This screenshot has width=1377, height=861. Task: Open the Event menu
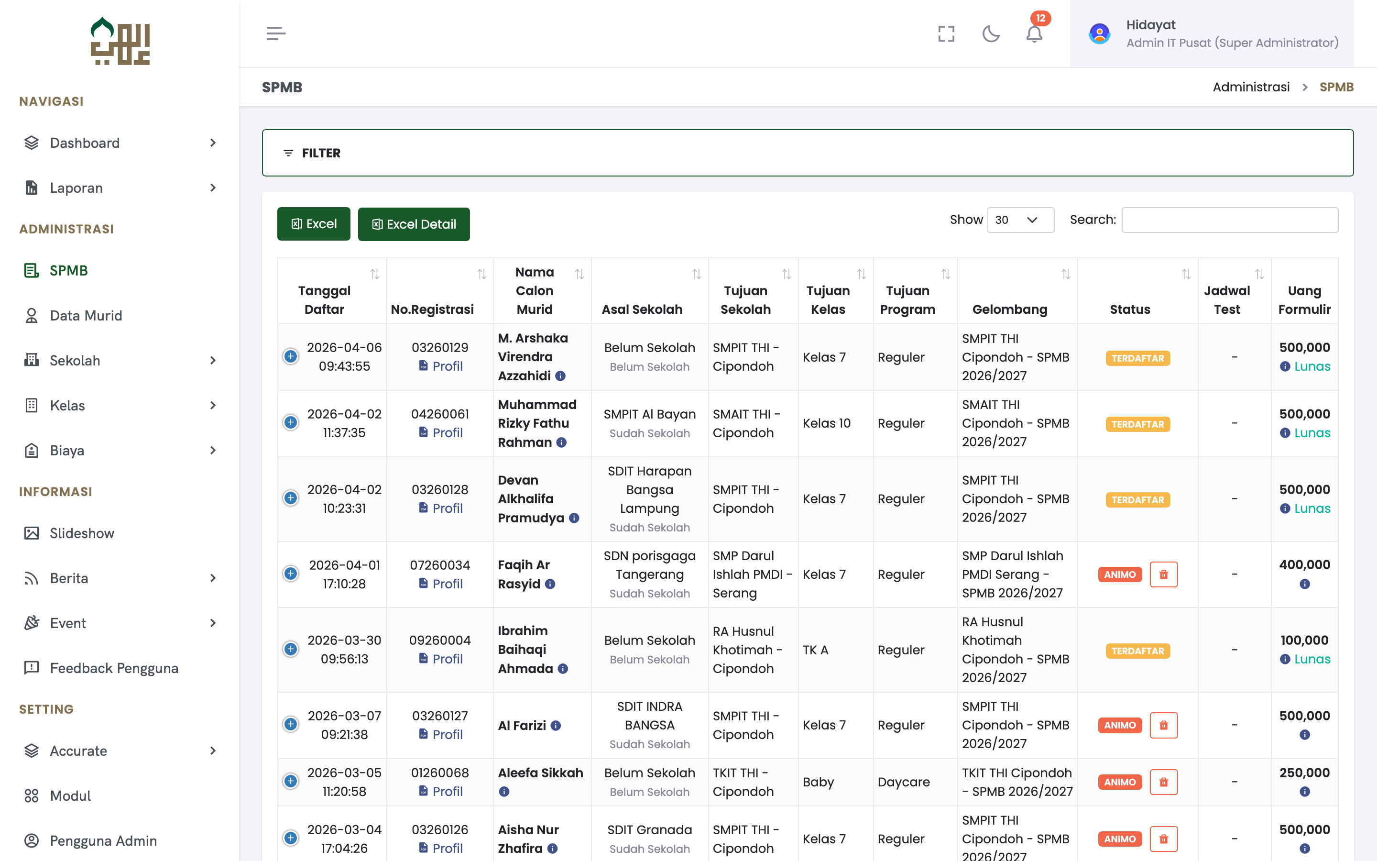120,623
